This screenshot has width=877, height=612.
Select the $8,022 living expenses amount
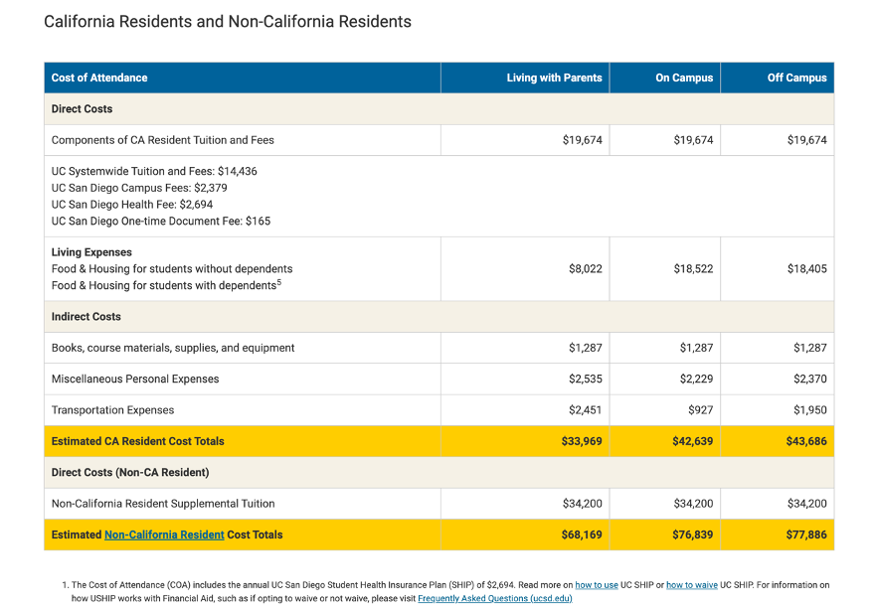point(585,269)
